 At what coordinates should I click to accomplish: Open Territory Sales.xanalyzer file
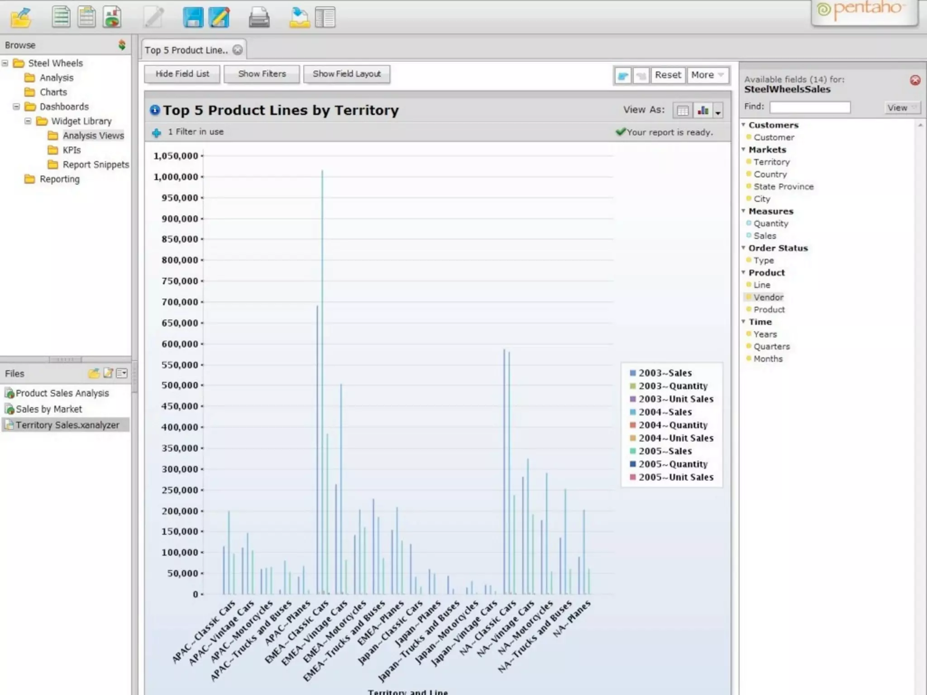click(x=67, y=425)
